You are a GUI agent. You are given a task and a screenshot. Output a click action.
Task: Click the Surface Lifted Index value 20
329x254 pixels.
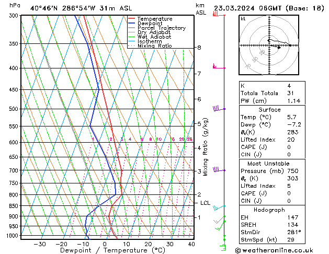tap(291, 140)
